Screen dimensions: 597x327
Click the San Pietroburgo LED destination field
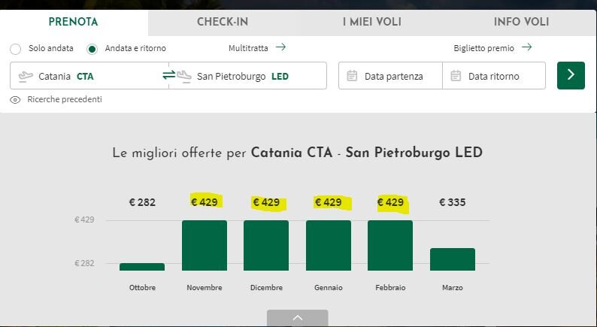pyautogui.click(x=247, y=76)
